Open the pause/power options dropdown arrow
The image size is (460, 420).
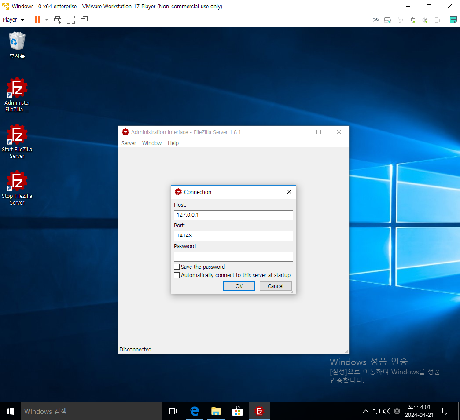pyautogui.click(x=47, y=20)
